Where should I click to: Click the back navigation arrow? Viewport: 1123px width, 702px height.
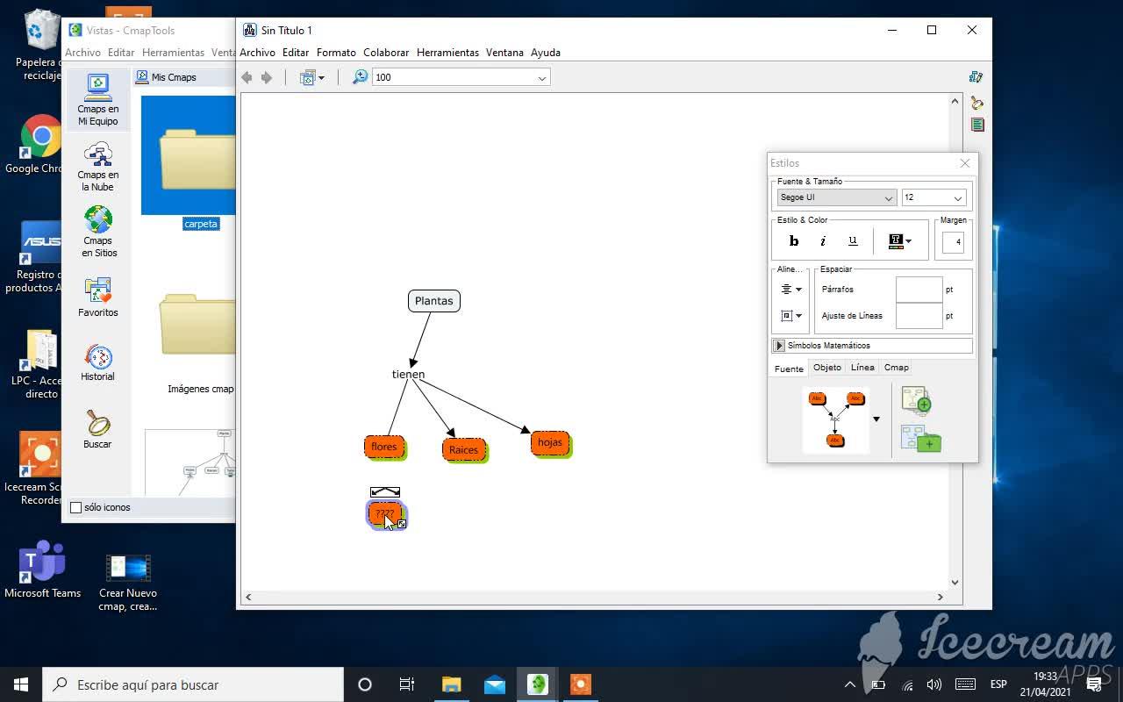click(247, 77)
